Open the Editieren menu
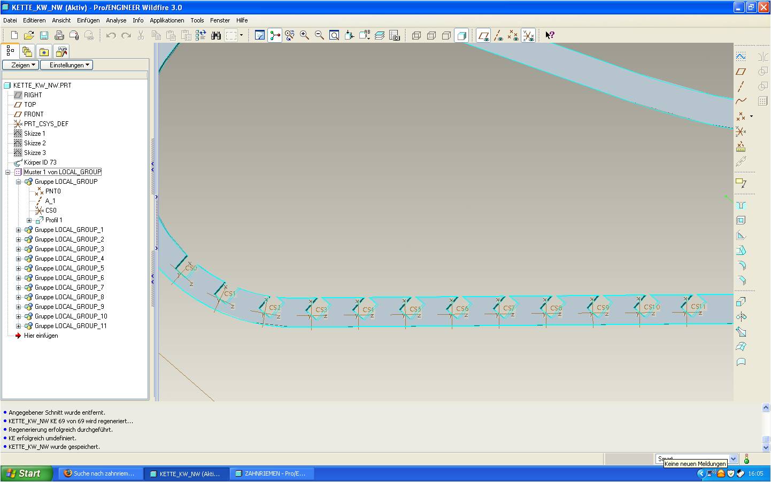The width and height of the screenshot is (771, 482). tap(34, 20)
